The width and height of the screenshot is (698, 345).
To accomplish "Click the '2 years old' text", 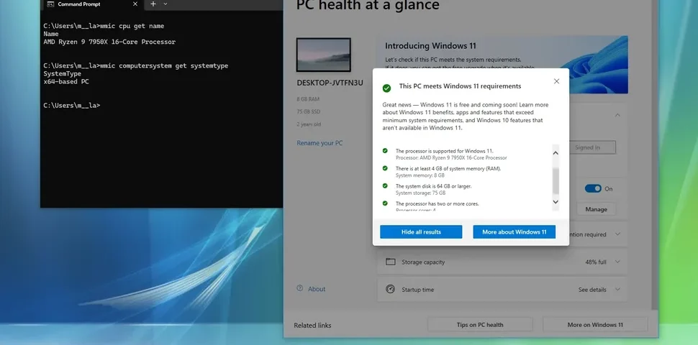I will [x=309, y=124].
